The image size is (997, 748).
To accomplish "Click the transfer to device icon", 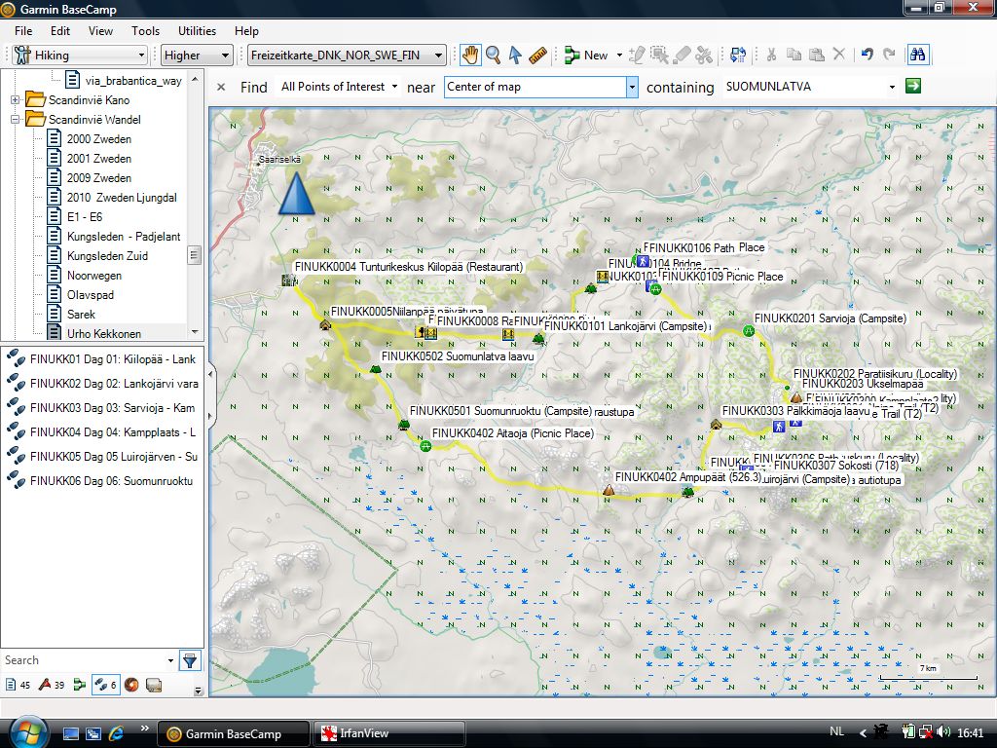I will (737, 56).
